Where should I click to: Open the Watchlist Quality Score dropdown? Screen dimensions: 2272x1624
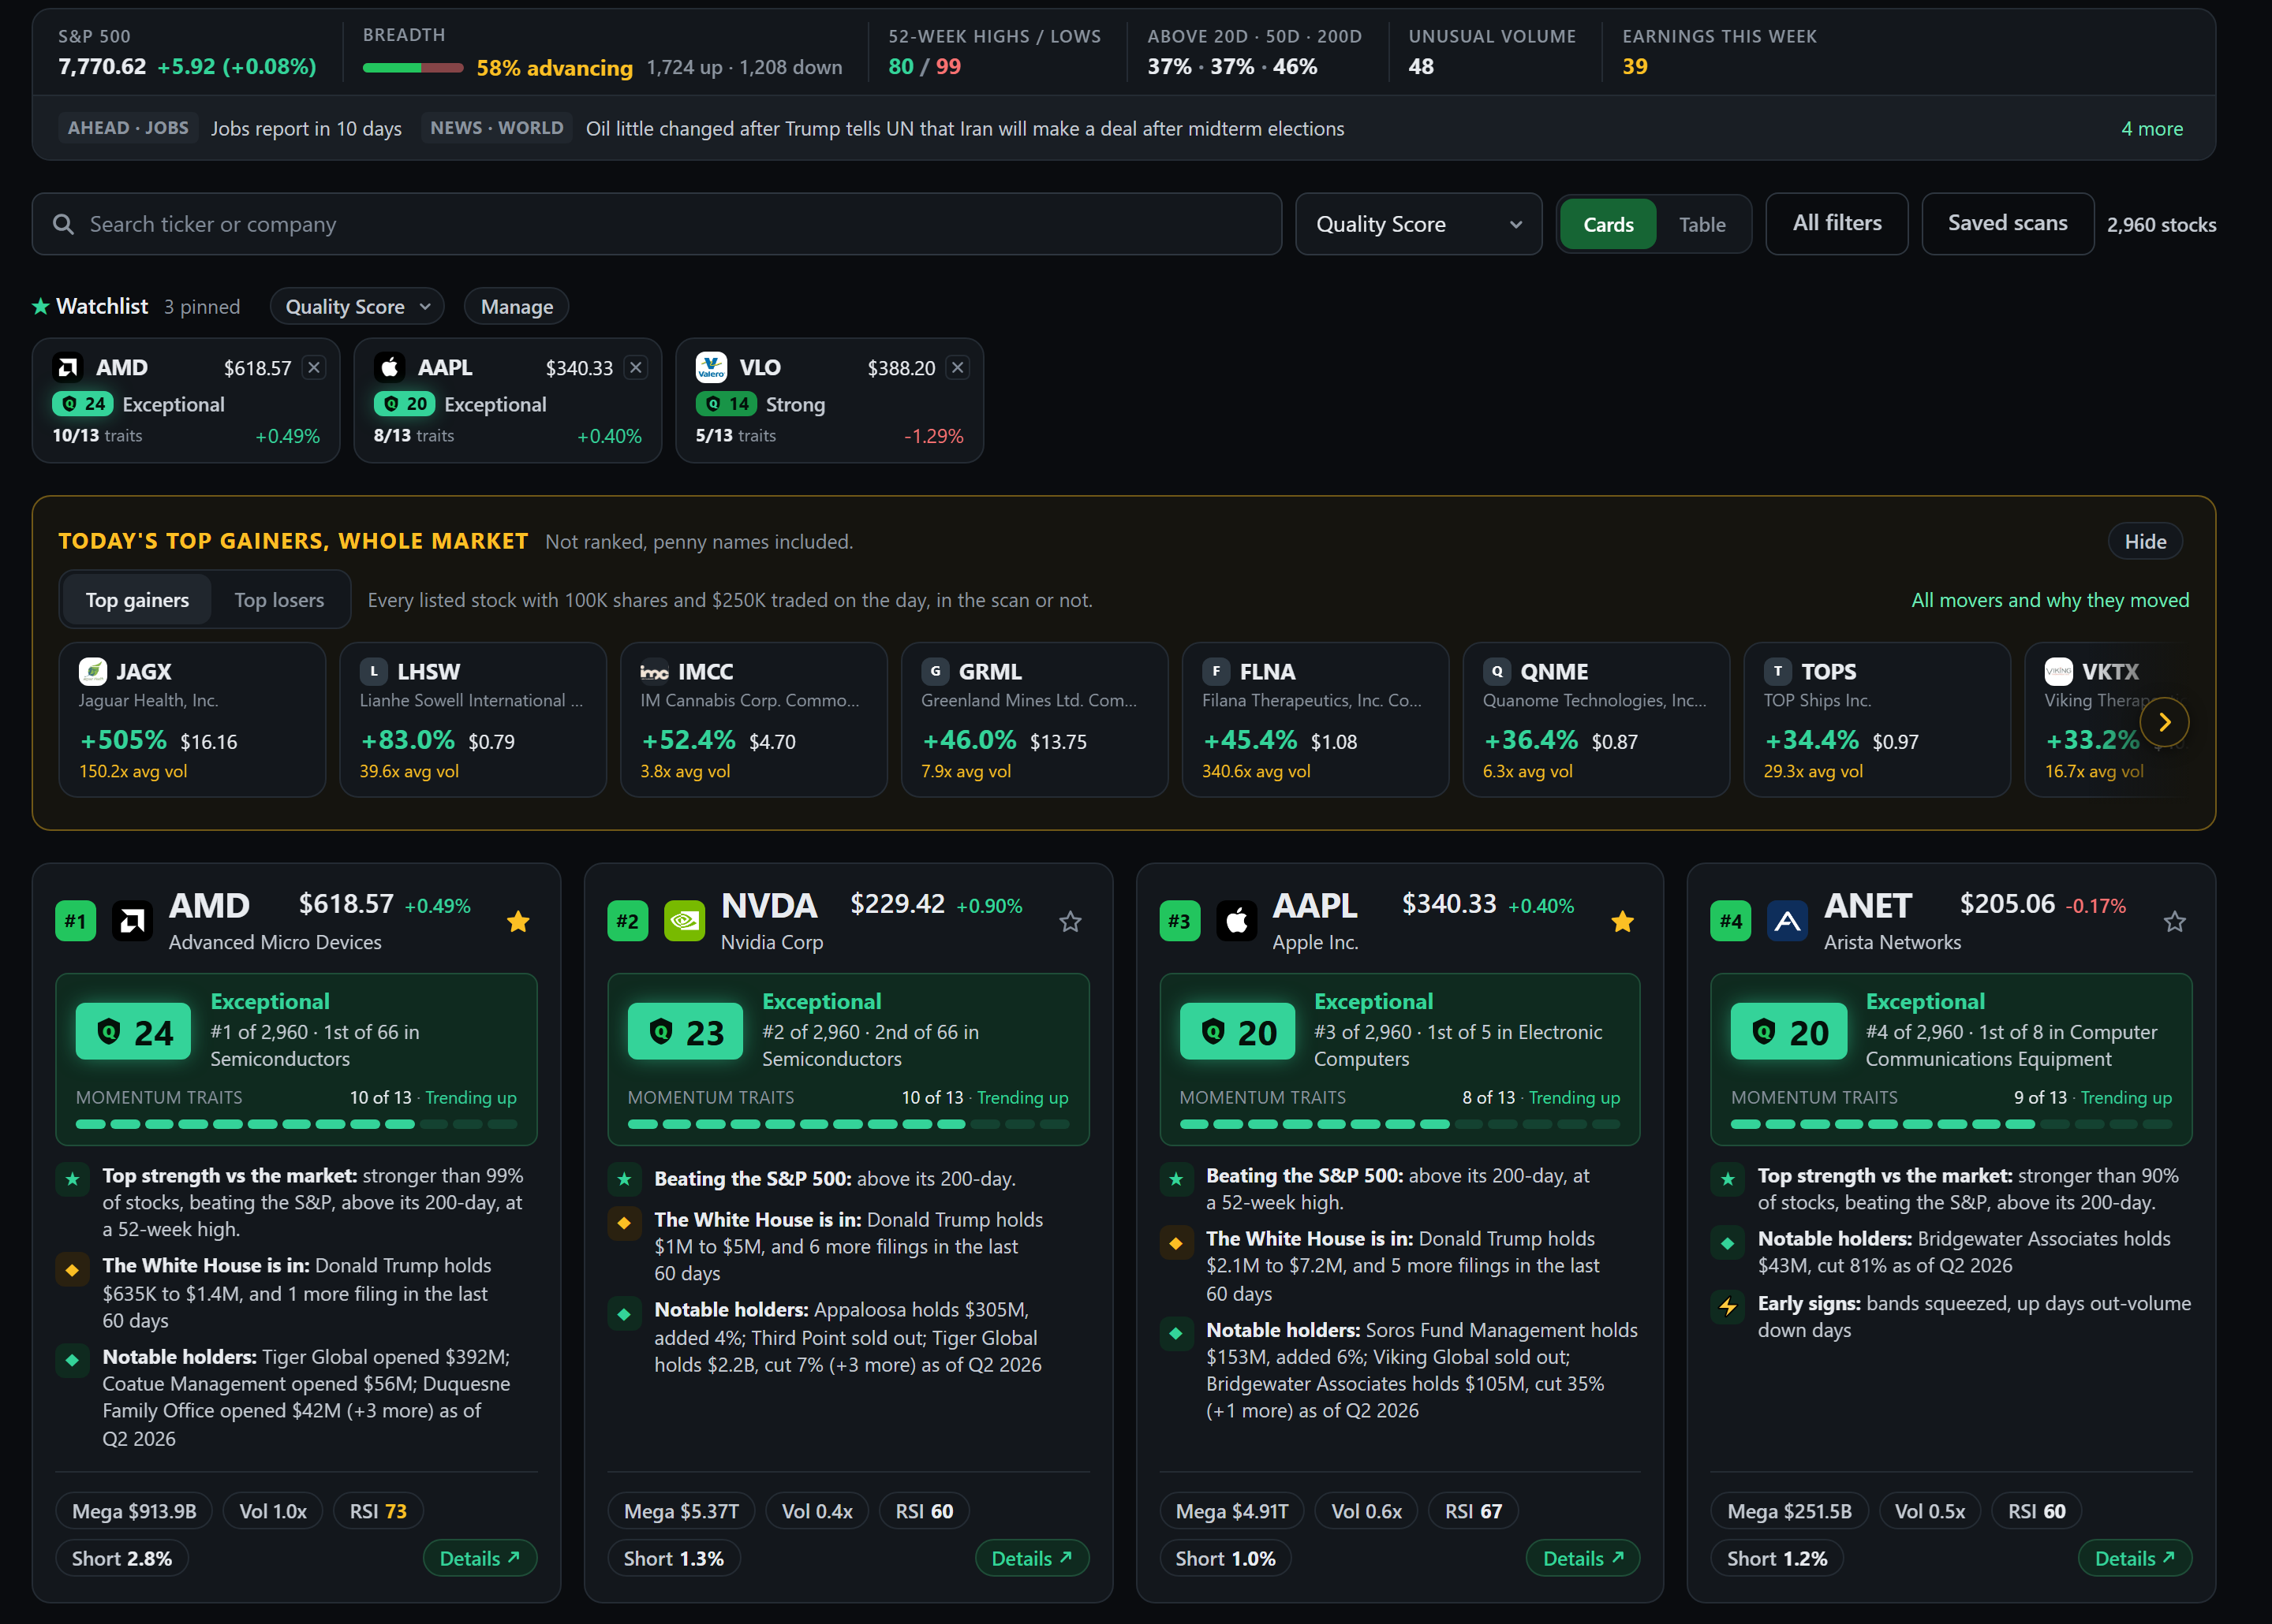[357, 307]
